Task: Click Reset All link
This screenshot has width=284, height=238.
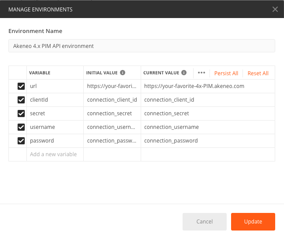Action: click(x=258, y=73)
